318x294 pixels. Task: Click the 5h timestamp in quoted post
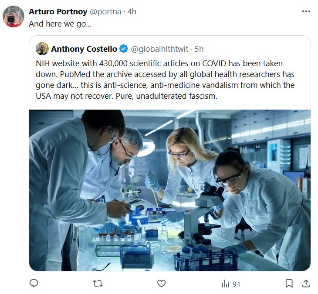[x=199, y=49]
